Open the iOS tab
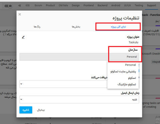This screenshot has width=160, height=124. (28, 5)
